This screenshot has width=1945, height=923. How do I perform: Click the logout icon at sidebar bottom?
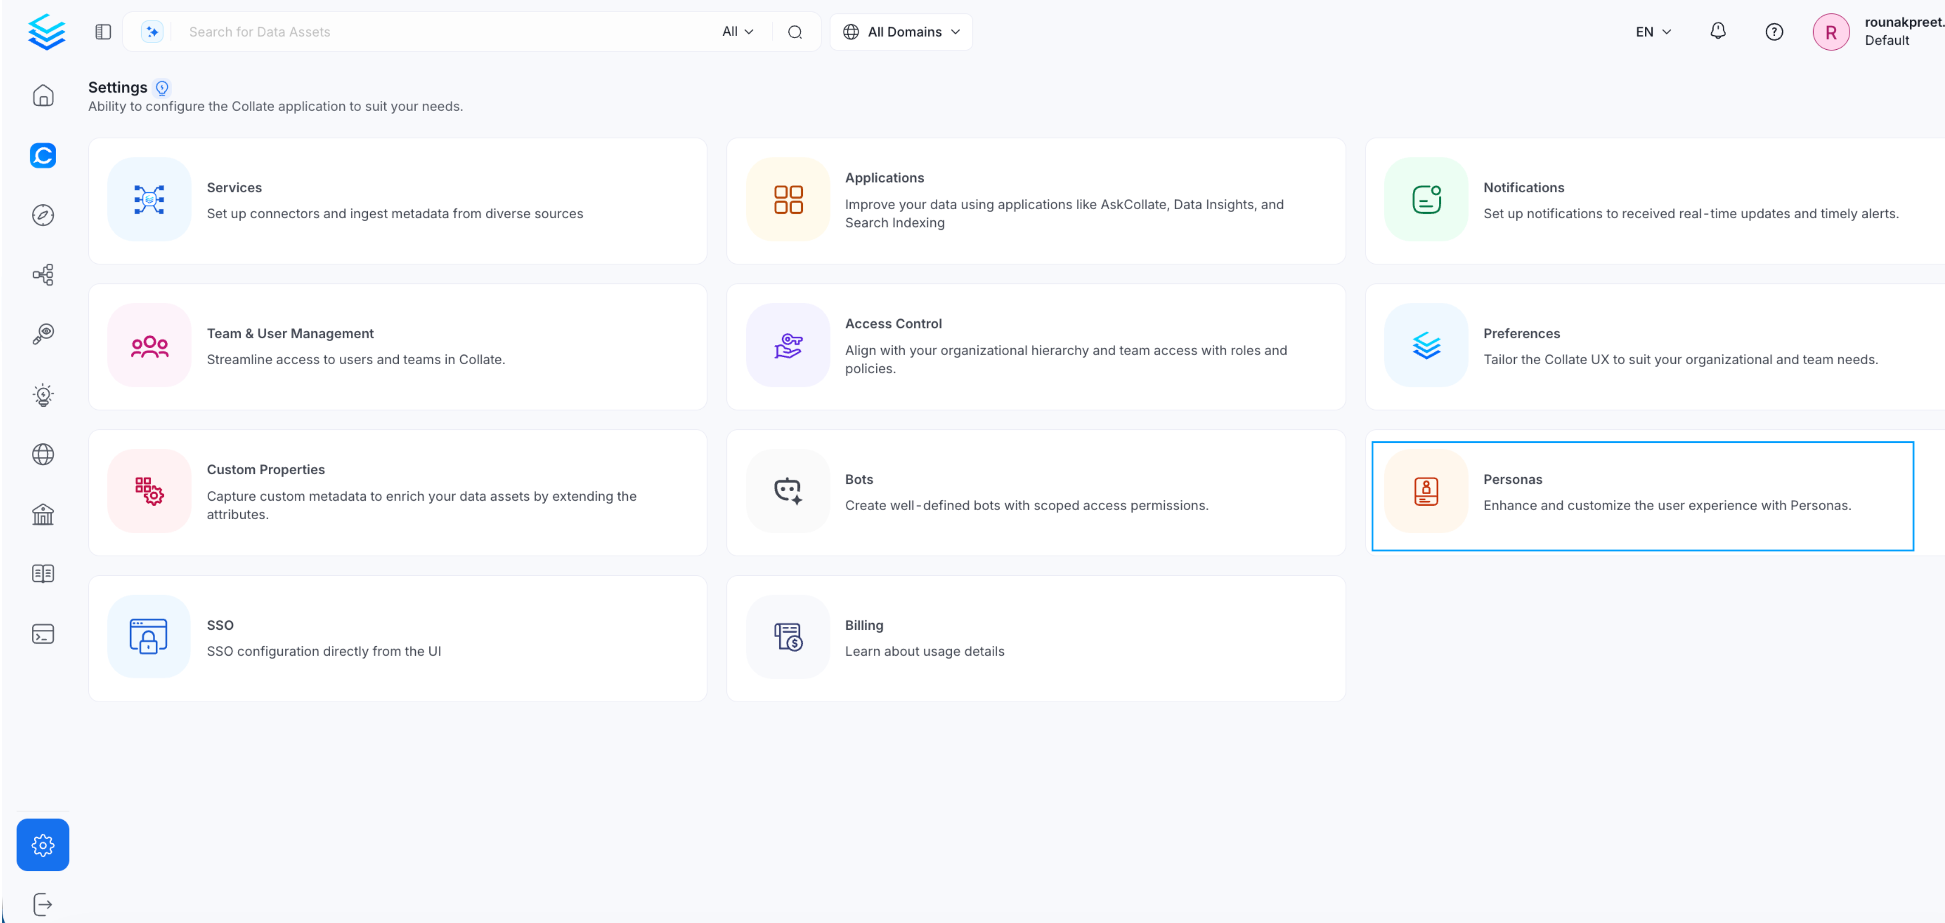(x=43, y=903)
